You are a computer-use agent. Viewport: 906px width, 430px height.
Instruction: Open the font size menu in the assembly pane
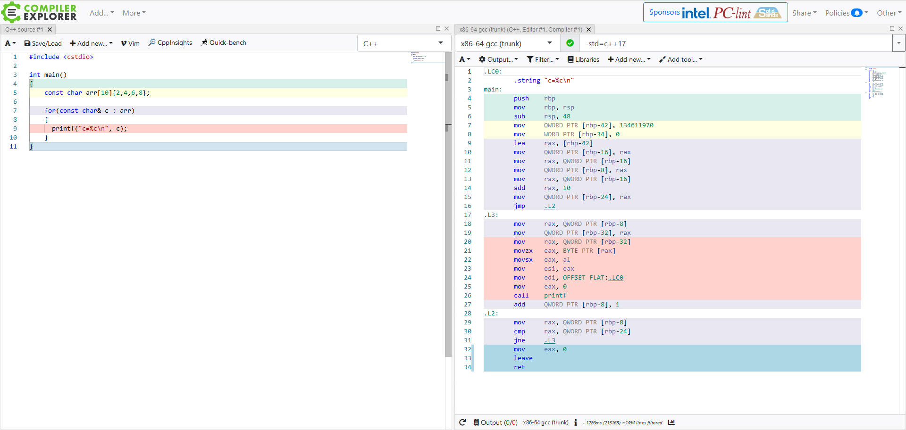pyautogui.click(x=464, y=59)
